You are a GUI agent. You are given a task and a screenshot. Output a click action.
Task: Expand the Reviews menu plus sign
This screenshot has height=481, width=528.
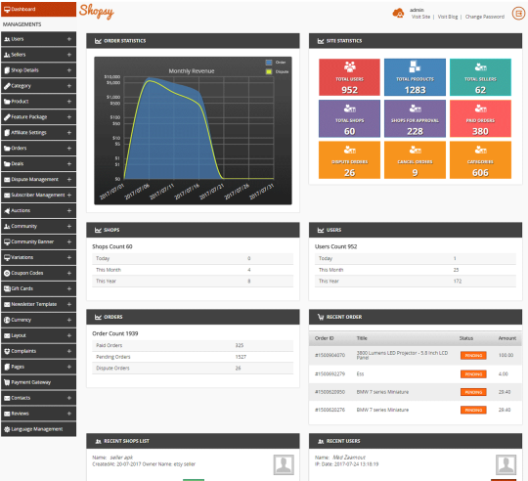(69, 414)
